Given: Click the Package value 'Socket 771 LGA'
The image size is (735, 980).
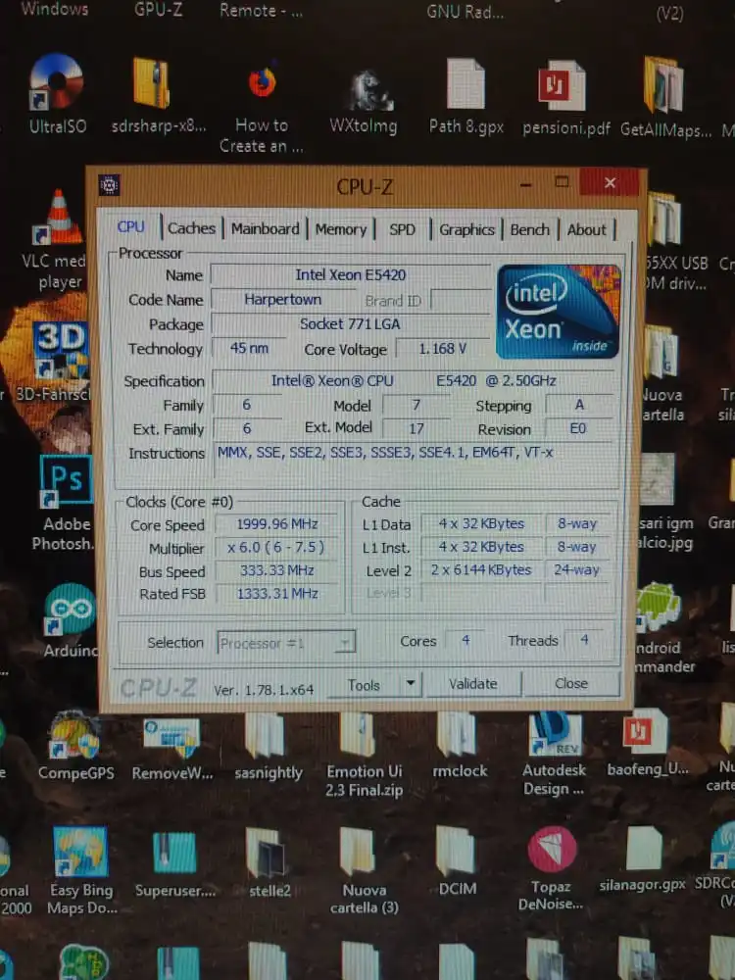Looking at the screenshot, I should click(350, 323).
